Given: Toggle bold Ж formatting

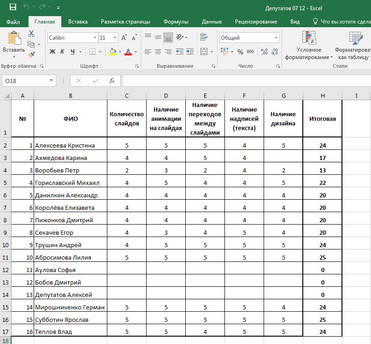Looking at the screenshot, I should coord(53,52).
